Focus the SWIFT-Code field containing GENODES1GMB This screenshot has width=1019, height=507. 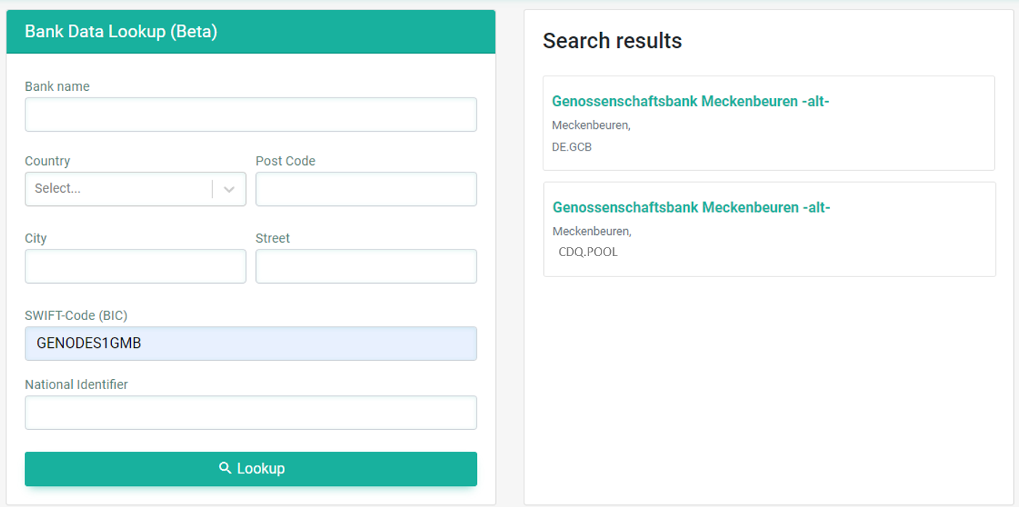click(250, 343)
